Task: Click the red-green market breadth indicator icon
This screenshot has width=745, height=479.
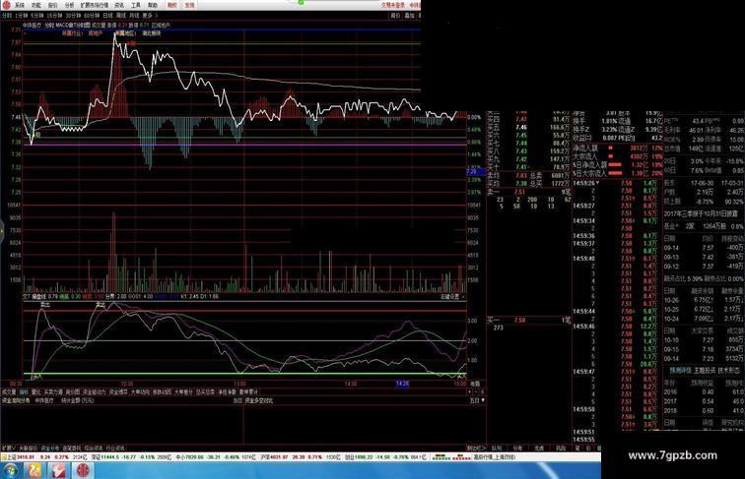Action: click(x=451, y=457)
